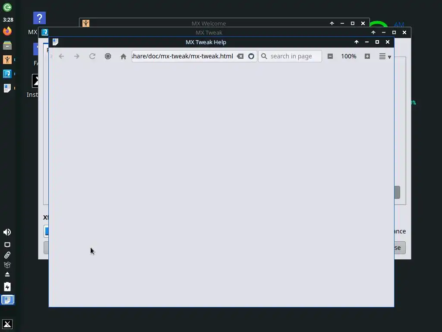Open the volume control in the panel
442x332 pixels.
tap(7, 232)
